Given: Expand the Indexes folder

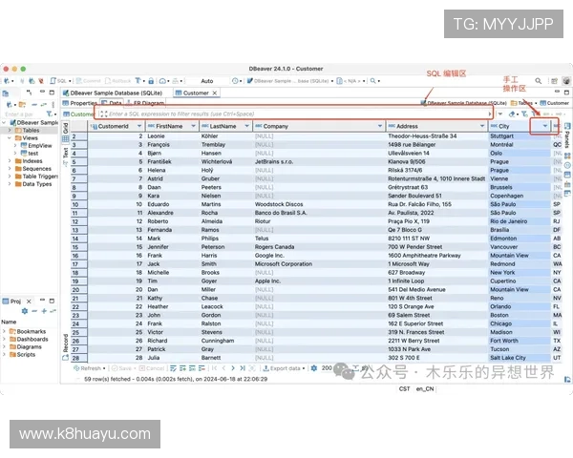Looking at the screenshot, I should (x=10, y=161).
